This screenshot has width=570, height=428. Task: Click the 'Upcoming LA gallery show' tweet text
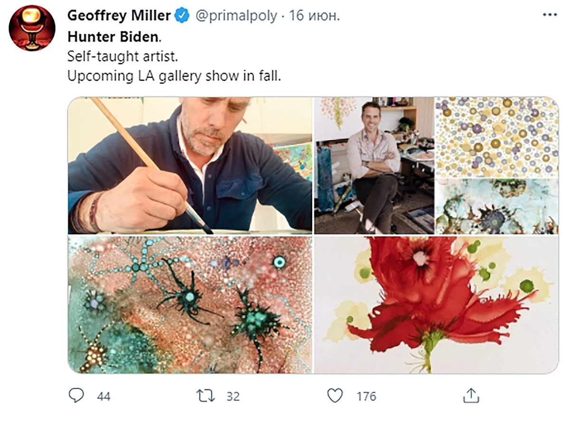pyautogui.click(x=174, y=76)
